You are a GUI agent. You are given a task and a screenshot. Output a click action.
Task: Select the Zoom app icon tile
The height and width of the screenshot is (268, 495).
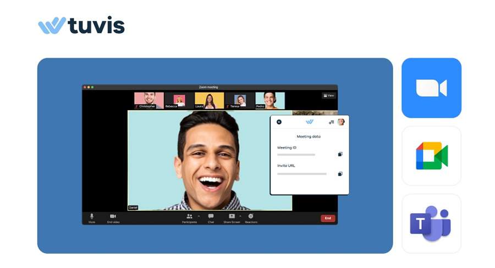(431, 88)
